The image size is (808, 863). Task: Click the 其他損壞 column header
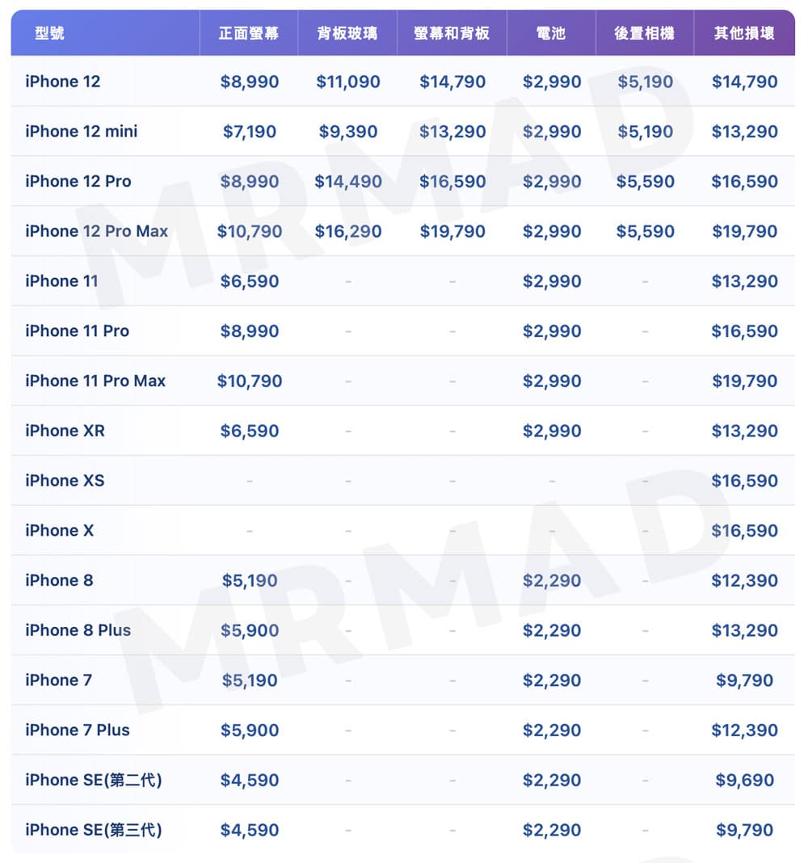click(744, 33)
